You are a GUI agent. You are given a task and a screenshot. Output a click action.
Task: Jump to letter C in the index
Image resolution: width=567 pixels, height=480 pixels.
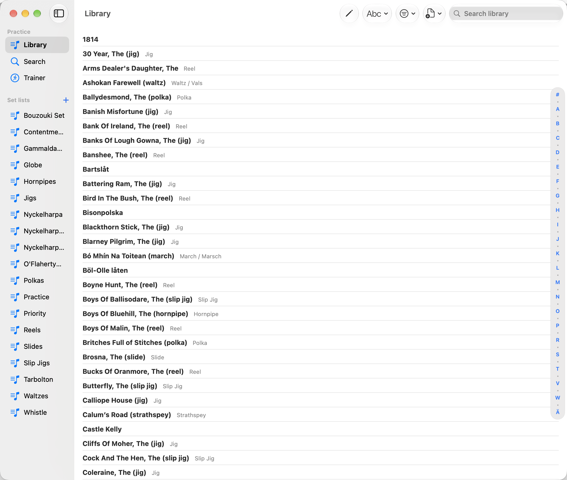557,138
